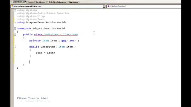
Task: Click the 'get' accessor keyword
Action: pyautogui.click(x=64, y=41)
